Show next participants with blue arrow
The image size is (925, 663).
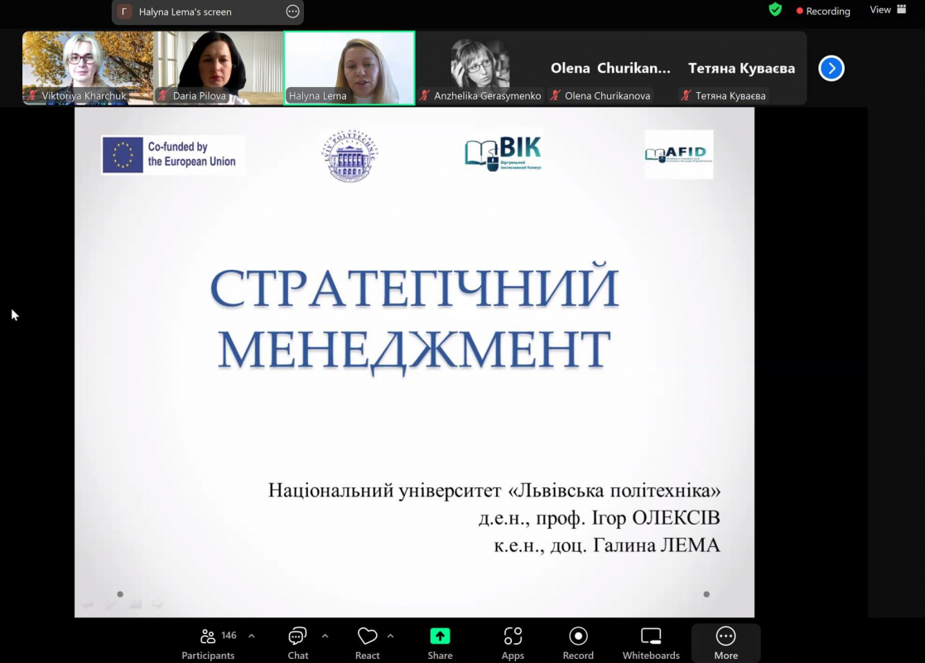831,68
